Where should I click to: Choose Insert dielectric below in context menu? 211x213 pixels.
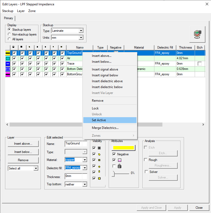(110, 87)
